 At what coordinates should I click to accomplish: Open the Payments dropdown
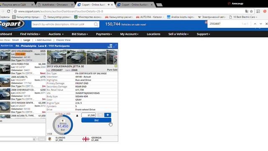pyautogui.click(x=104, y=34)
